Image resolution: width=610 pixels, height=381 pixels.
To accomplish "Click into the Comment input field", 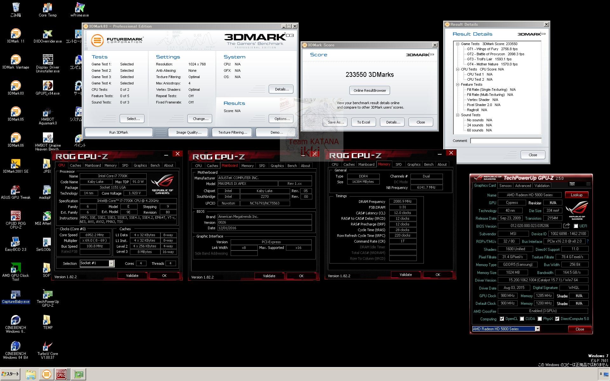I will [x=506, y=141].
